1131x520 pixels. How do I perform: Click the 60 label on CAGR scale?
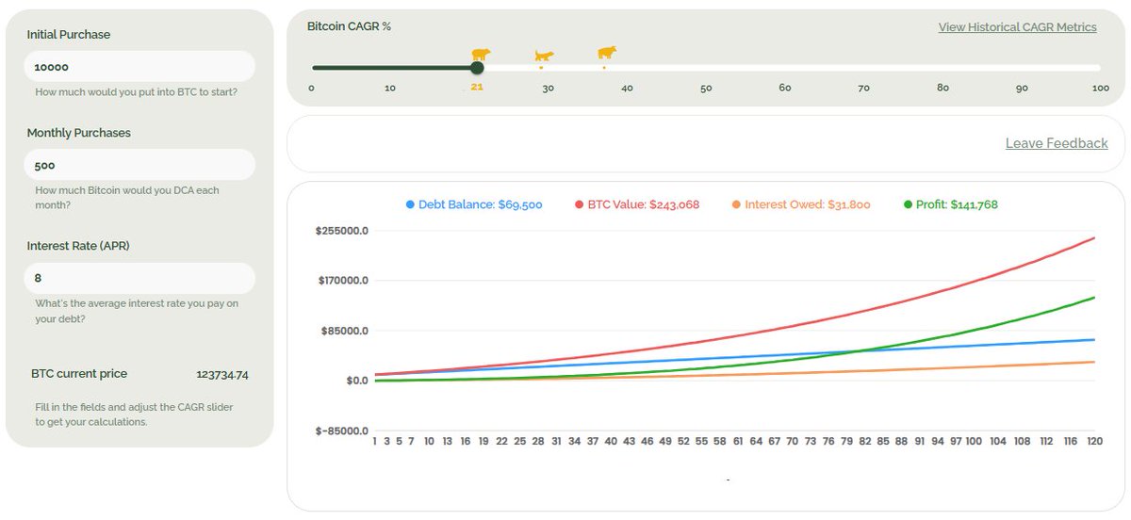pyautogui.click(x=785, y=88)
